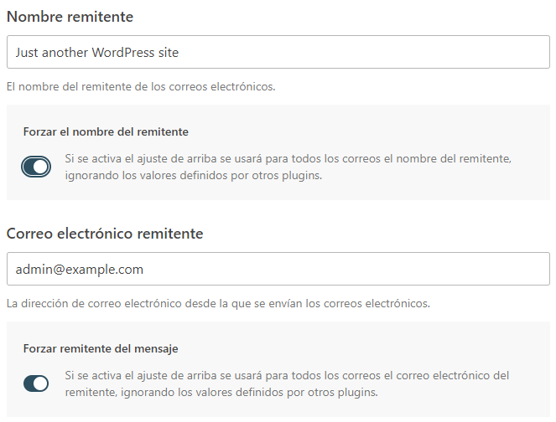This screenshot has width=556, height=422.
Task: Disable the 'Forzar remitente del mensaje' switch
Action: coord(36,383)
